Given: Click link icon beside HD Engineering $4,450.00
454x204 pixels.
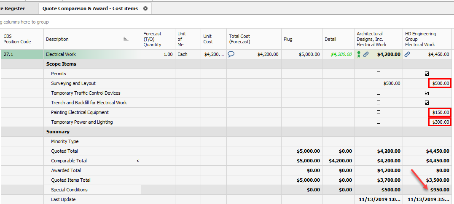Looking at the screenshot, I should (x=407, y=54).
